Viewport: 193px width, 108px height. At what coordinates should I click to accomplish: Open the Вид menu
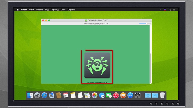(47, 10)
